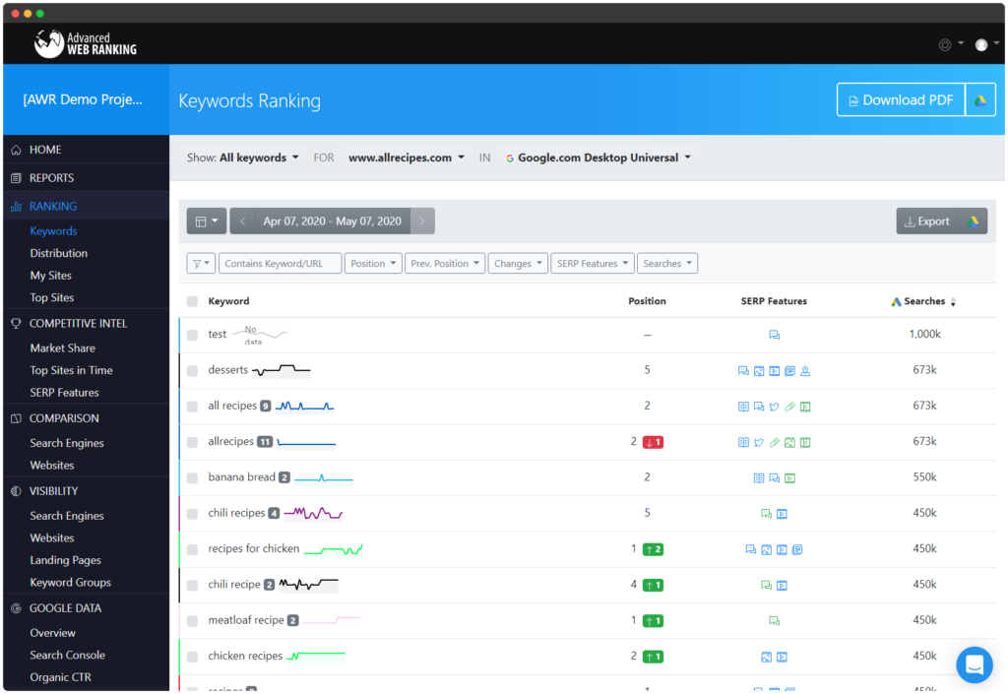Viewport: 1008px width, 694px height.
Task: Click the VISIBILITY icon in sidebar
Action: [16, 491]
